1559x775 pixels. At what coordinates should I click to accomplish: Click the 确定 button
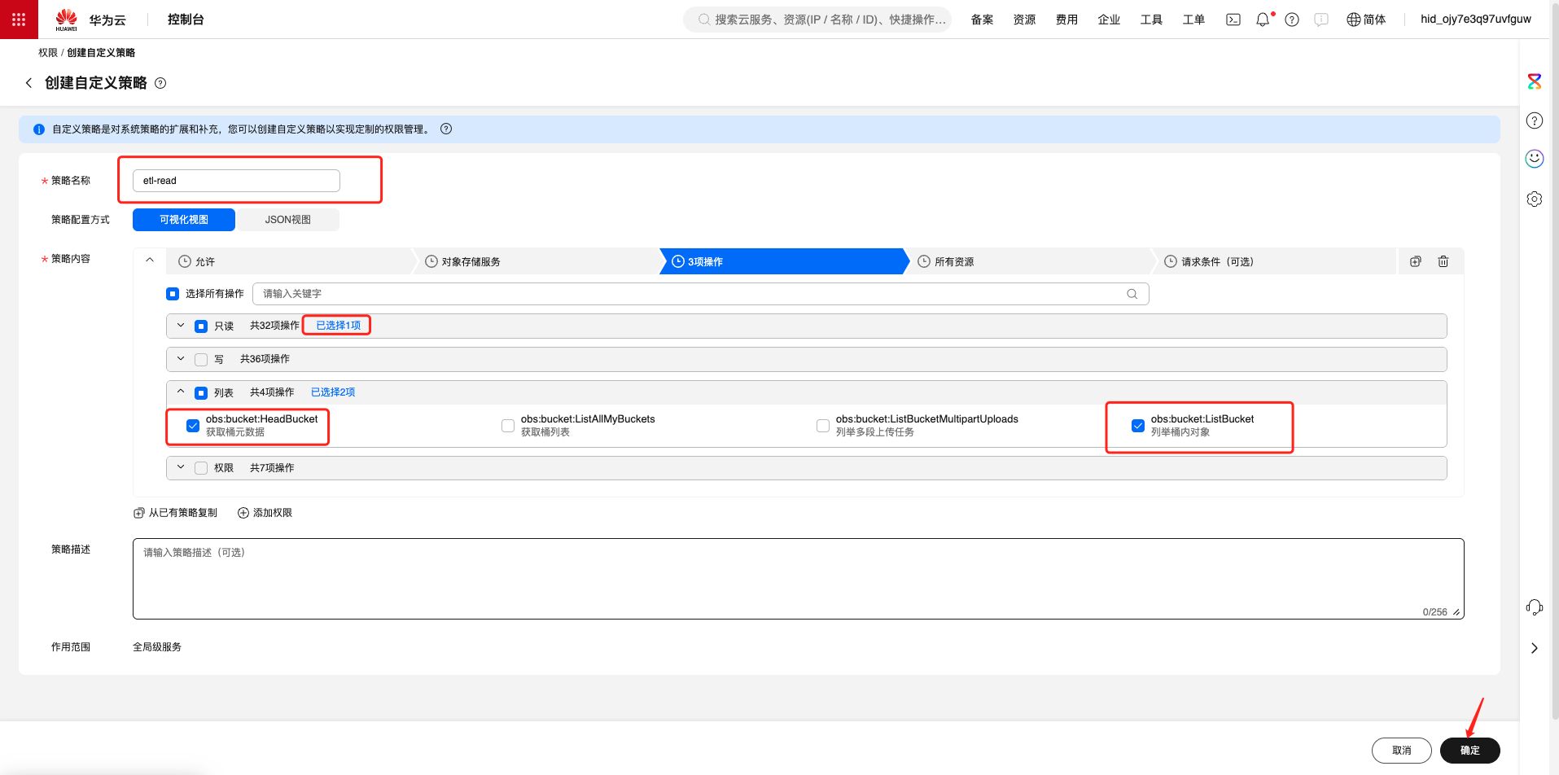coord(1469,751)
